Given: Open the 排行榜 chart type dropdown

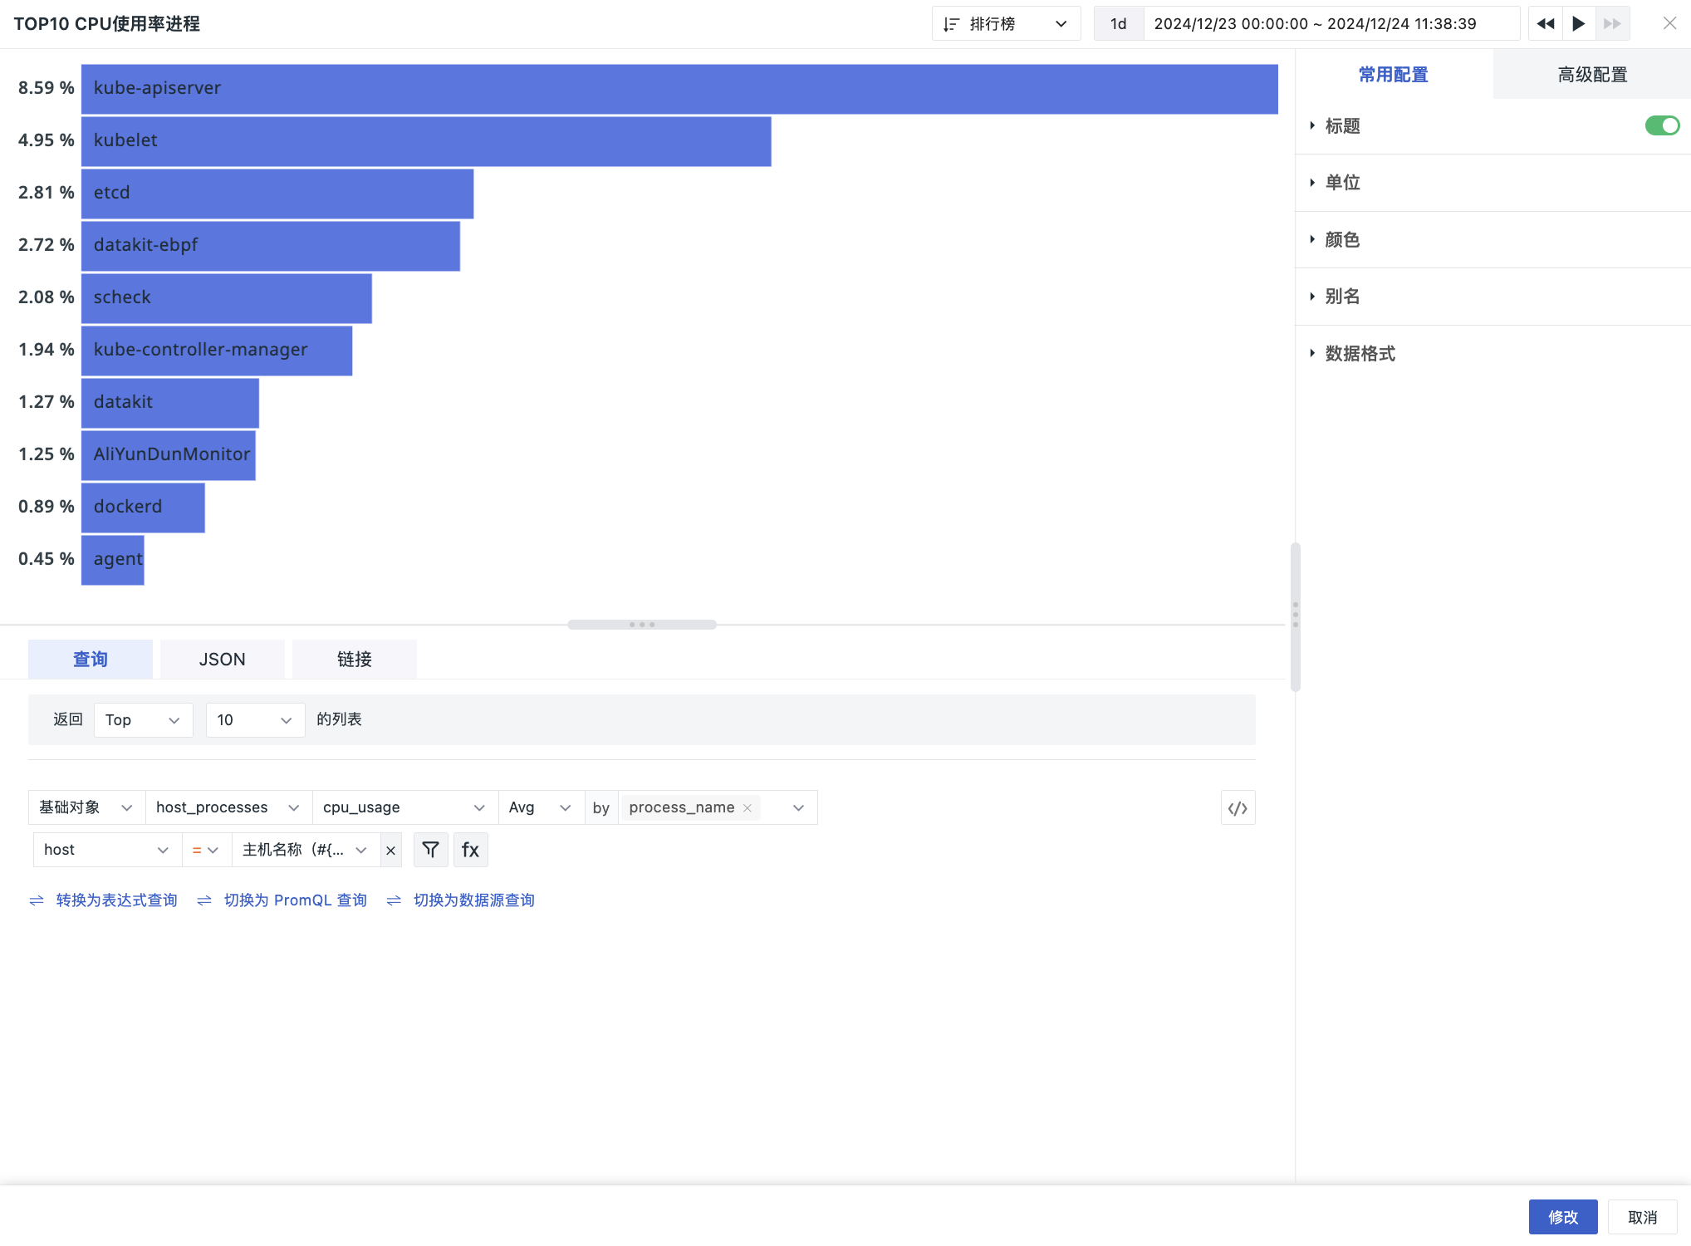Looking at the screenshot, I should click(1006, 24).
